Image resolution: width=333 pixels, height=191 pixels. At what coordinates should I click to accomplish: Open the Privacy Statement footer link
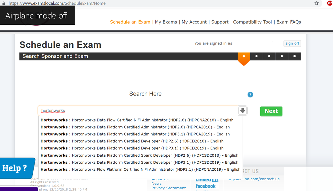[169, 188]
